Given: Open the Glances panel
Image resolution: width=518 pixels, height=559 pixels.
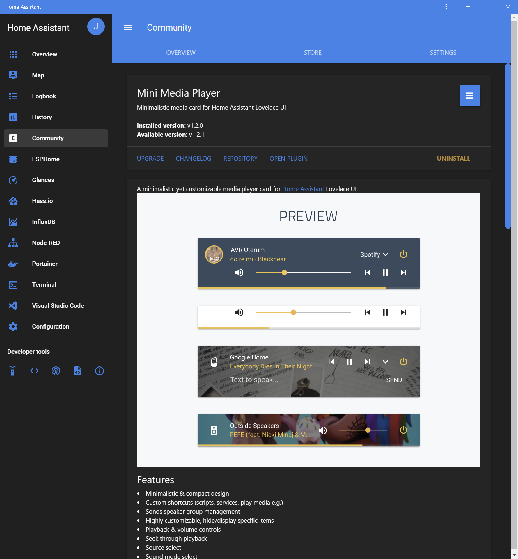Looking at the screenshot, I should pyautogui.click(x=56, y=180).
